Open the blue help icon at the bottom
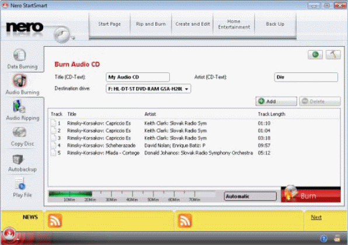This screenshot has width=348, height=245. tap(323, 239)
